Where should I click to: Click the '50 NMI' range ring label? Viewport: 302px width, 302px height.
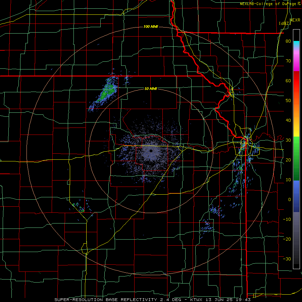[151, 89]
